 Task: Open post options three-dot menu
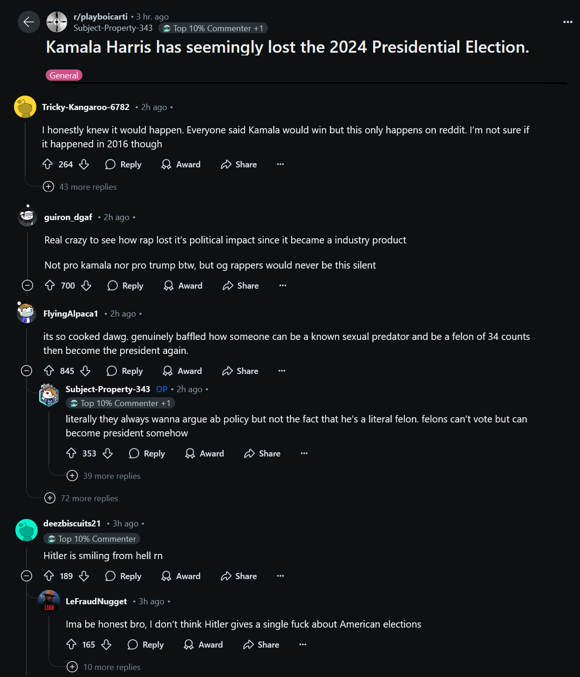click(x=567, y=22)
